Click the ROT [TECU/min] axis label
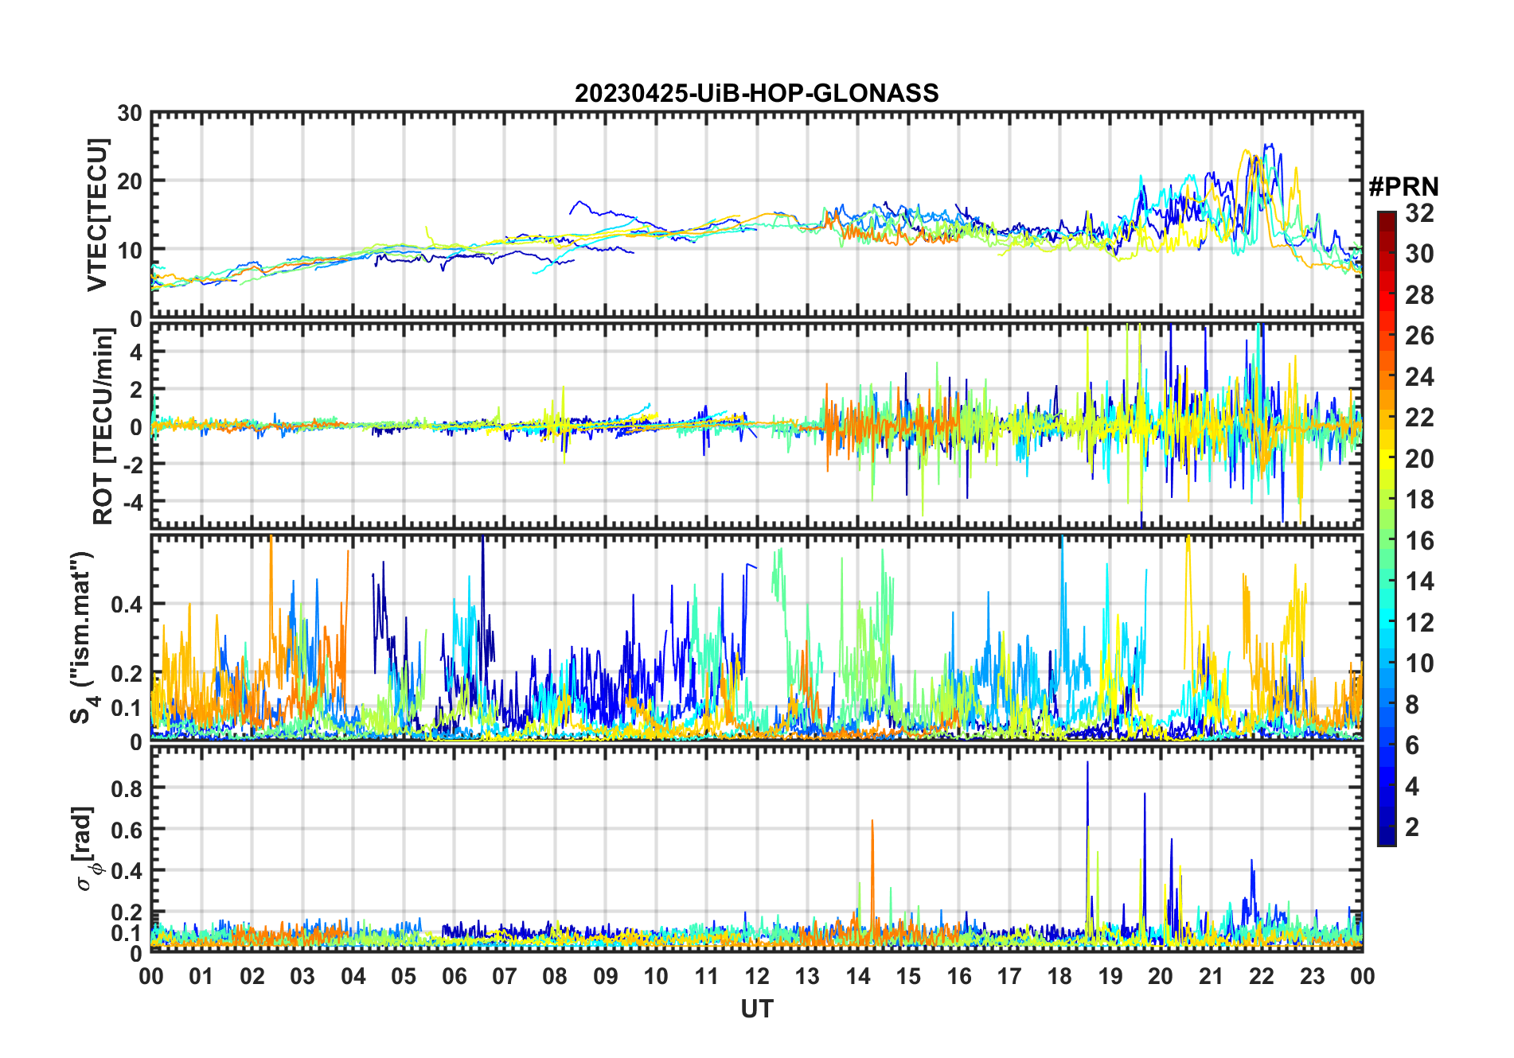Viewport: 1514px width, 1058px height. [x=103, y=426]
